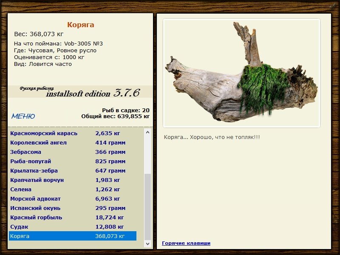340x255 pixels.
Task: Open the Горячие клавиши link
Action: pos(186,243)
